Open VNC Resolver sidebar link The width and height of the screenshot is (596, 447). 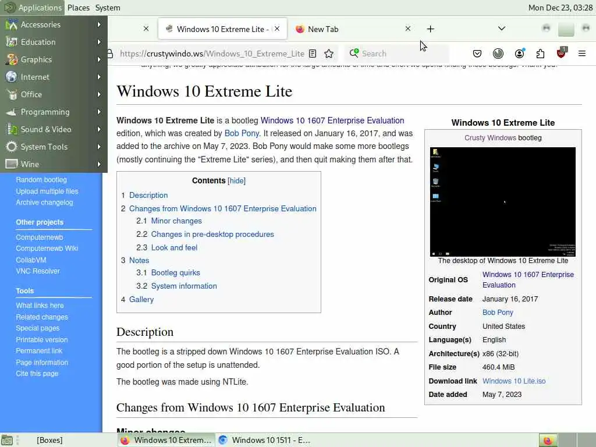[38, 271]
